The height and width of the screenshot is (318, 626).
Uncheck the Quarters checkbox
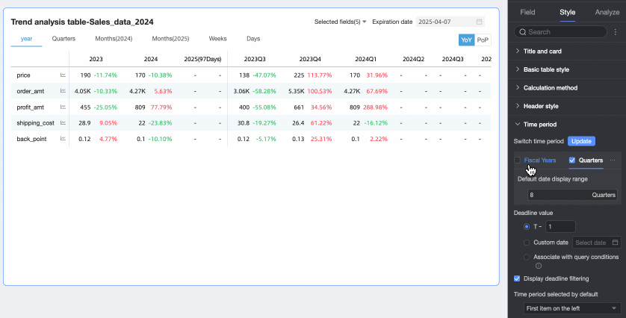[572, 160]
